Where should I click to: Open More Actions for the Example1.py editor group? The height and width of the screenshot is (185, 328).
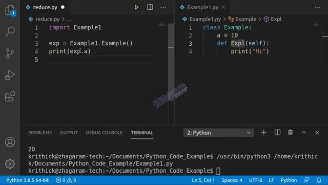pyautogui.click(x=317, y=7)
